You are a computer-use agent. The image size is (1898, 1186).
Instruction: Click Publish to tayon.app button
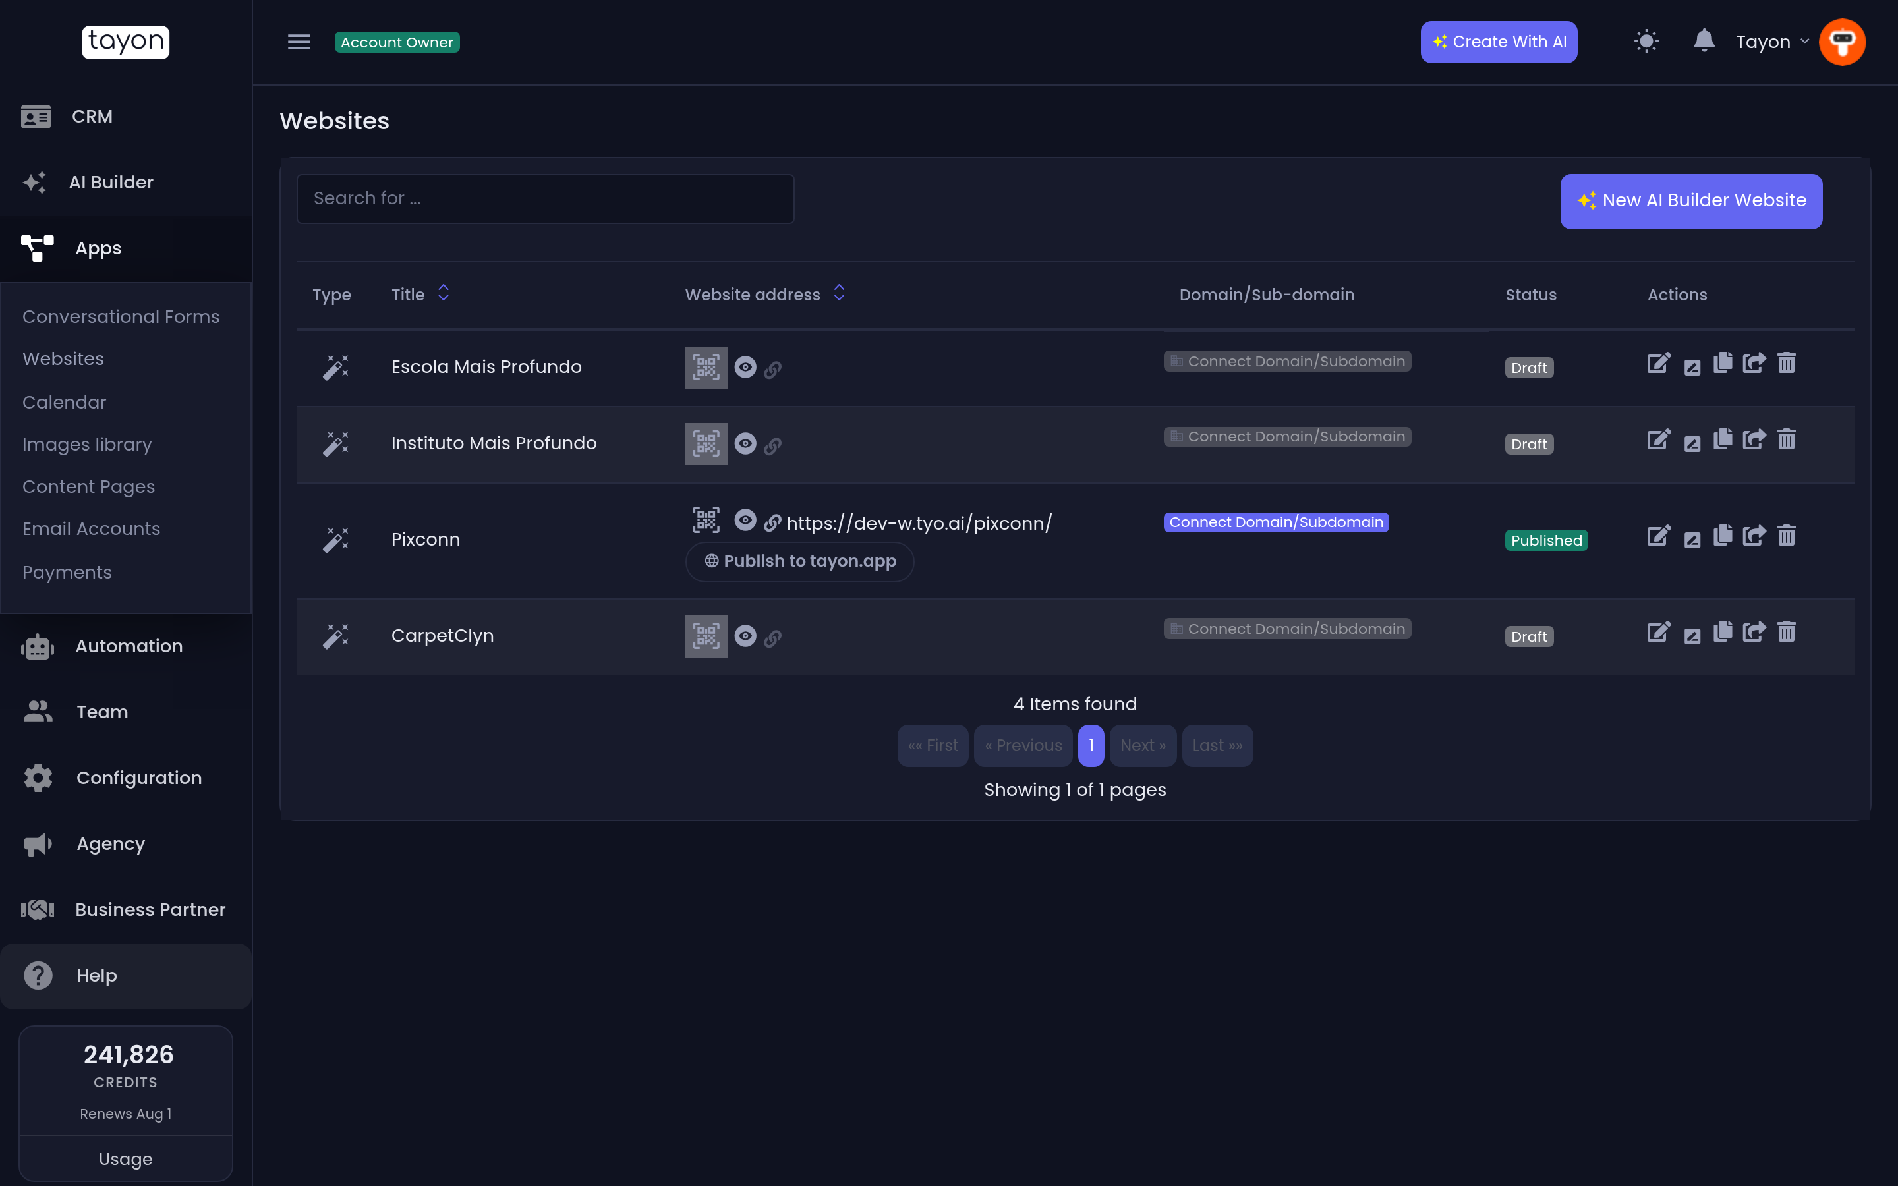point(799,561)
